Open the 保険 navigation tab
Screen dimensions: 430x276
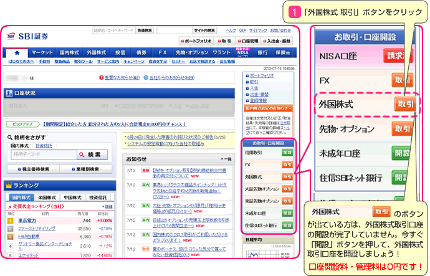283,52
